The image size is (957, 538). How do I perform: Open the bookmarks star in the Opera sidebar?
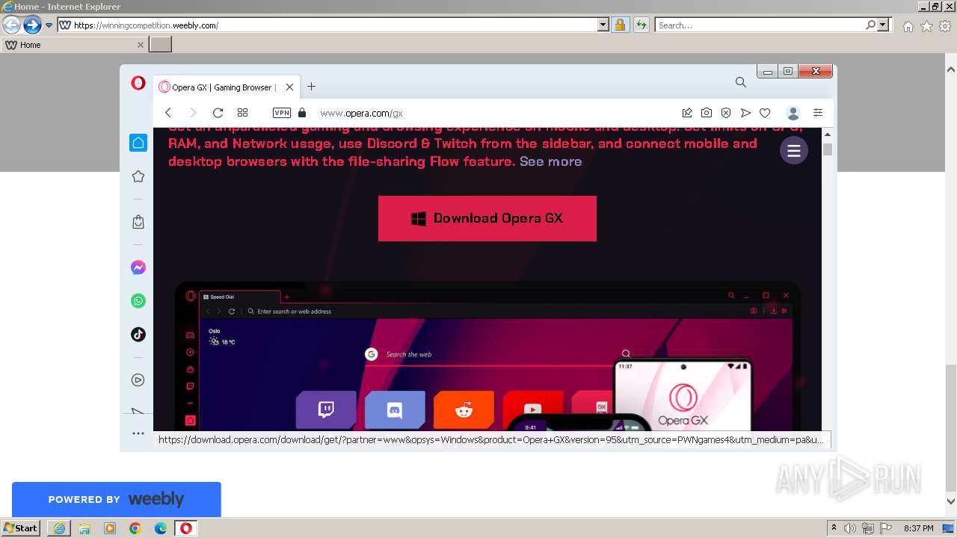point(138,176)
